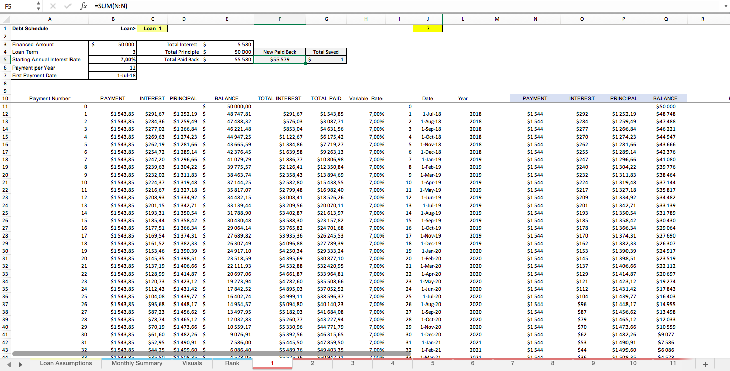Add a new sheet with the plus icon
This screenshot has width=730, height=371.
click(x=705, y=363)
